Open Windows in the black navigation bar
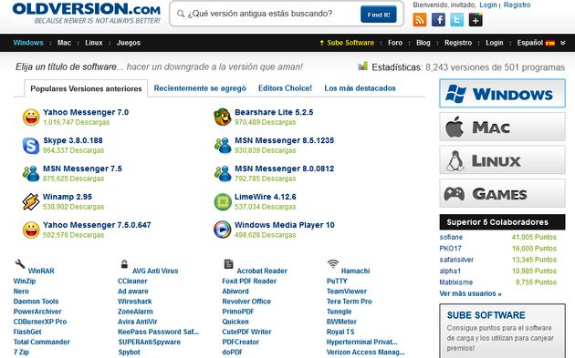 click(28, 43)
